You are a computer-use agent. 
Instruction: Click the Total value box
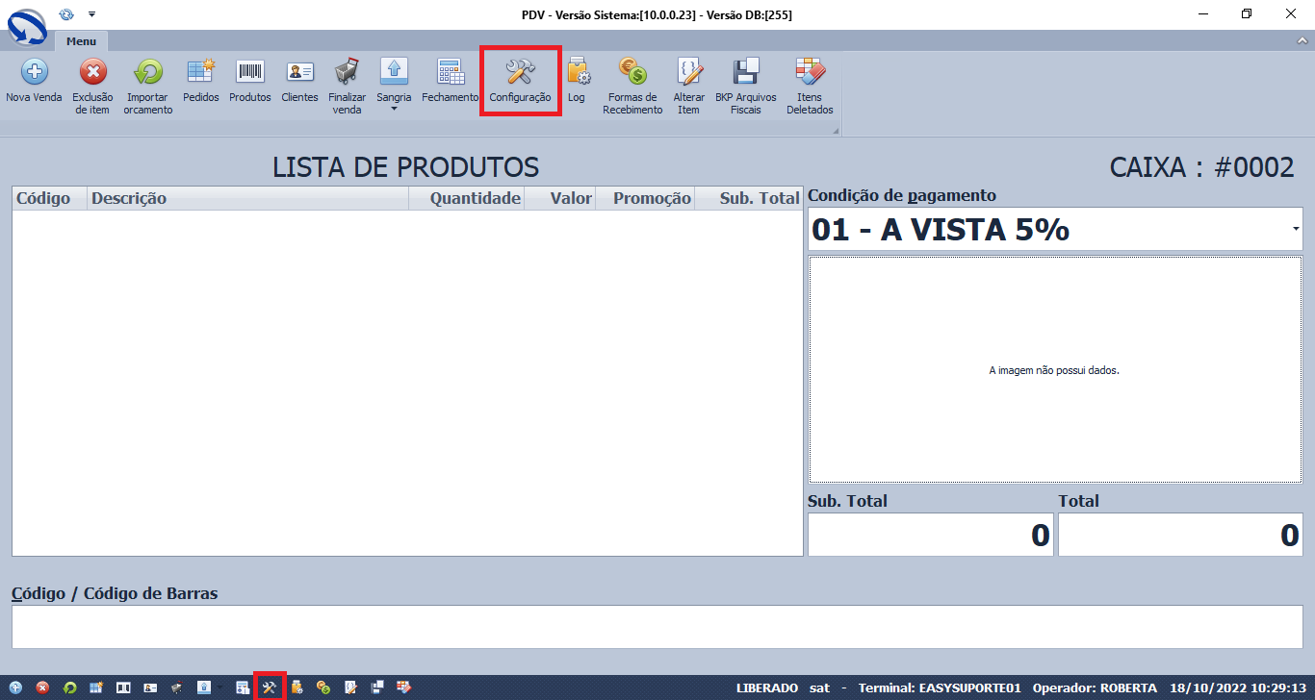1180,535
